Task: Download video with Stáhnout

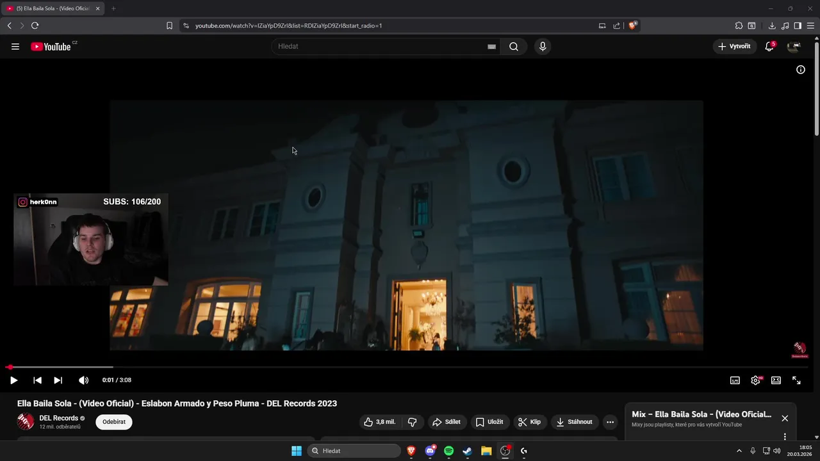Action: pyautogui.click(x=575, y=422)
